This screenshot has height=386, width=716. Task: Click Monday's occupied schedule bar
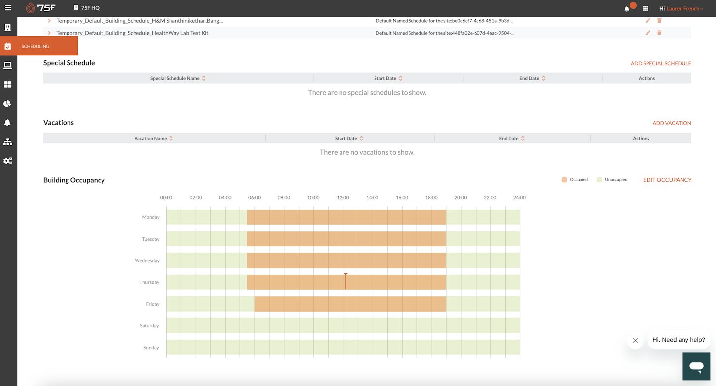(x=347, y=217)
